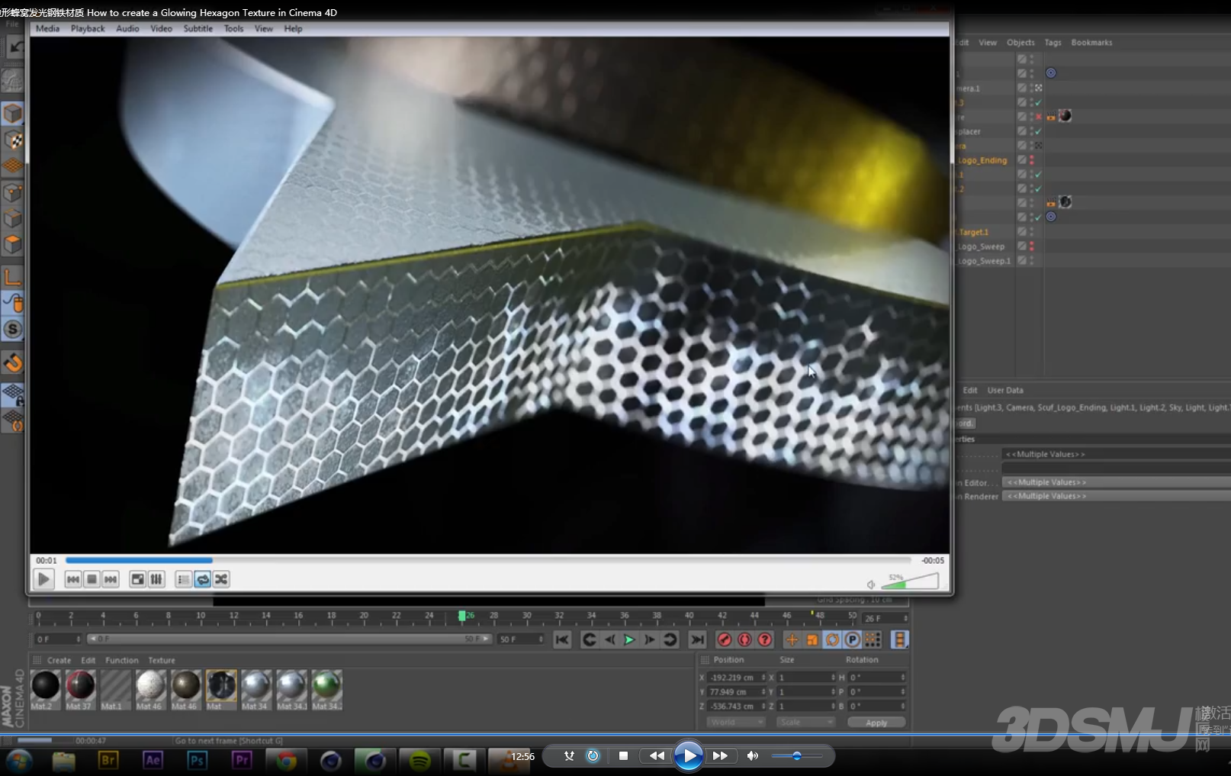Toggle VLC shuffle/random button
This screenshot has height=776, width=1231.
click(221, 580)
